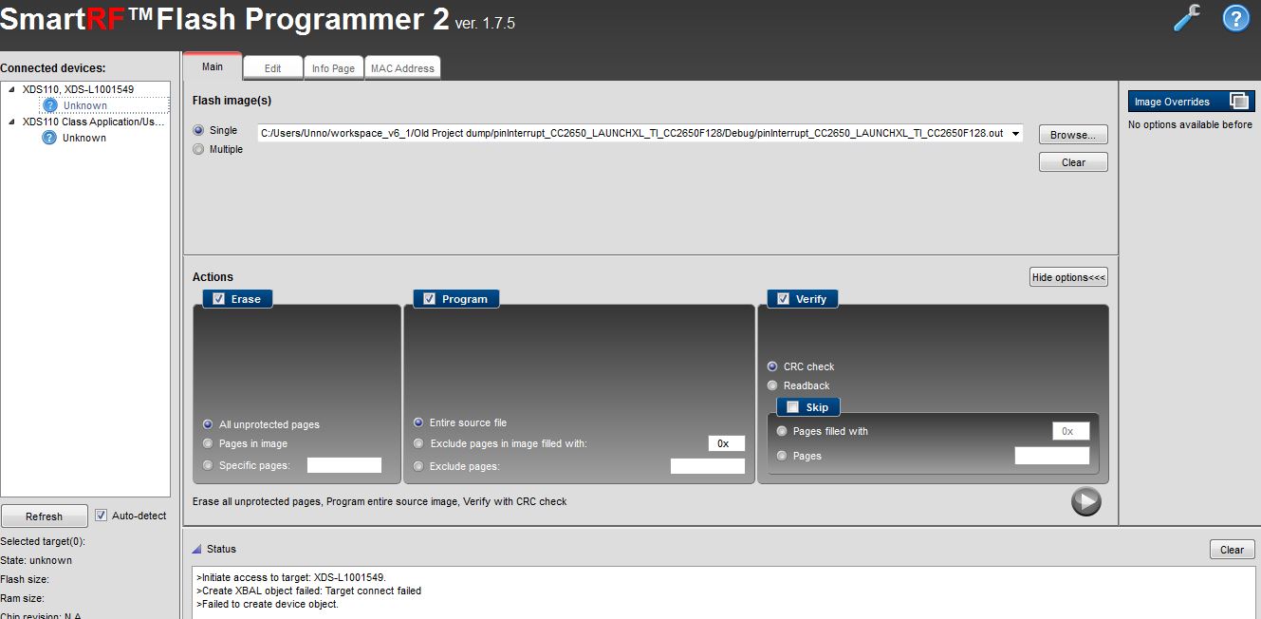The width and height of the screenshot is (1261, 619).
Task: Click Hide options<<< button
Action: 1068,277
